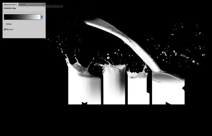Switch to the Masks tab
212x136 pixels.
(x=22, y=4)
